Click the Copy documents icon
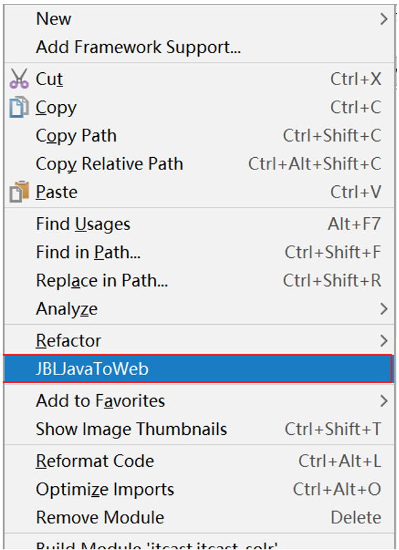 pos(19,107)
